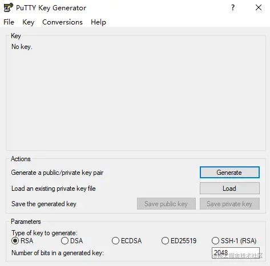Open the File menu
Image resolution: width=270 pixels, height=266 pixels.
pyautogui.click(x=9, y=22)
